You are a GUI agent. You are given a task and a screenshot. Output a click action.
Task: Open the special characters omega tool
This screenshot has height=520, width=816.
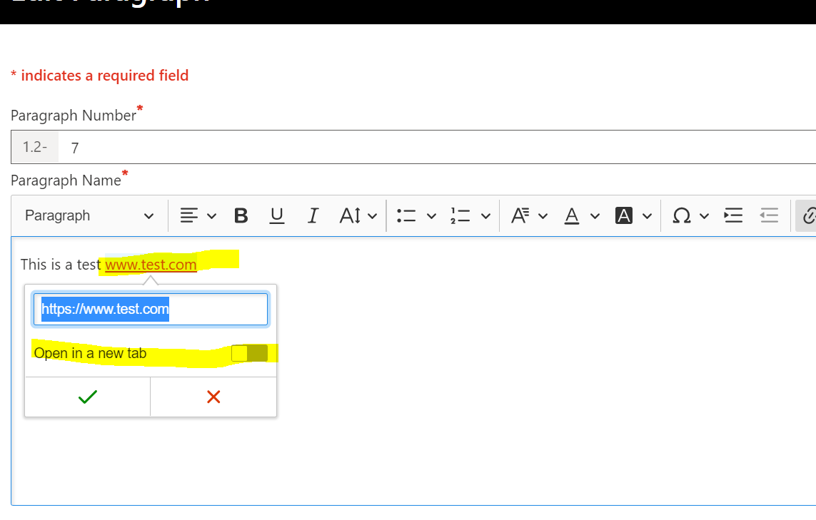coord(681,215)
